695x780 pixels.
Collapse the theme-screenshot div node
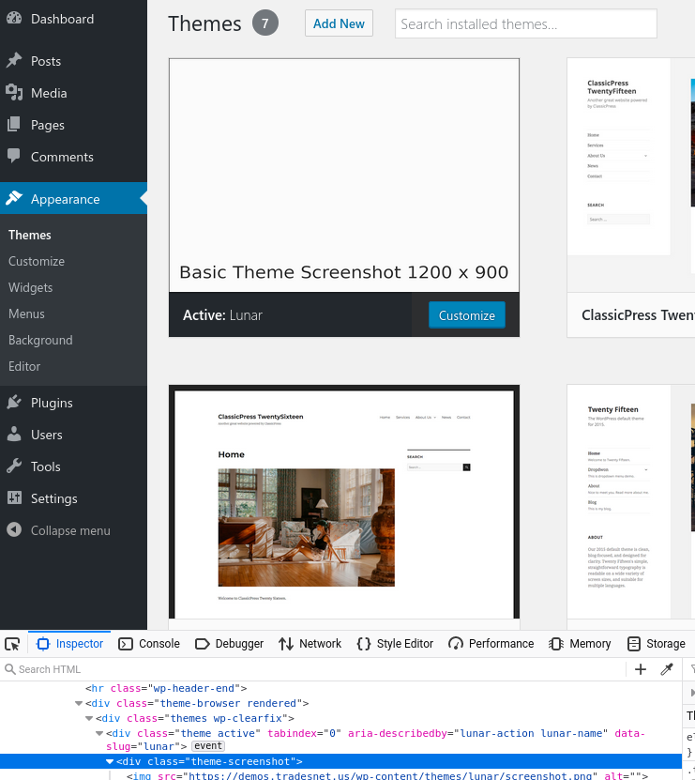click(x=110, y=761)
